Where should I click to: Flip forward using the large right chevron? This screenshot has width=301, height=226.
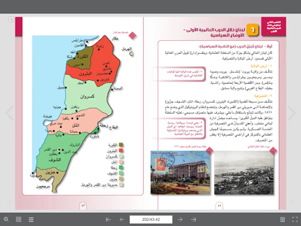pyautogui.click(x=292, y=113)
